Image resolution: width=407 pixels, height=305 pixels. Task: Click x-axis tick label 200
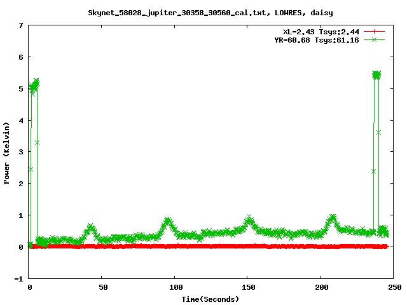coord(322,287)
